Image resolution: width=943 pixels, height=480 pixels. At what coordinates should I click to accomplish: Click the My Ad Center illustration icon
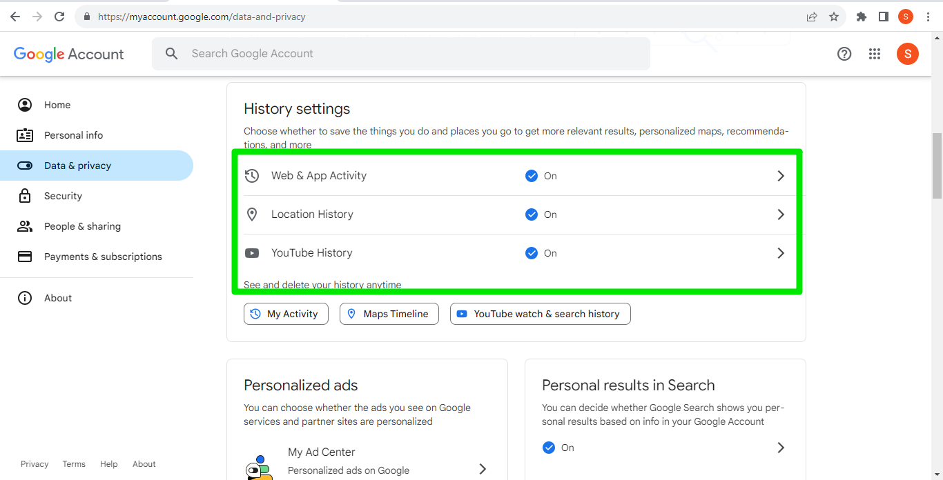258,468
